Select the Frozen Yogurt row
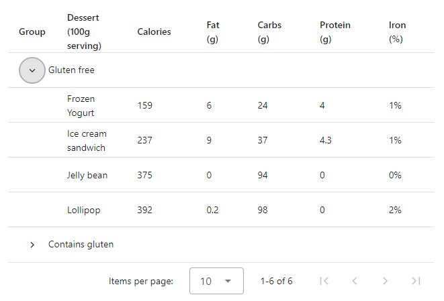The height and width of the screenshot is (301, 444). 221,105
